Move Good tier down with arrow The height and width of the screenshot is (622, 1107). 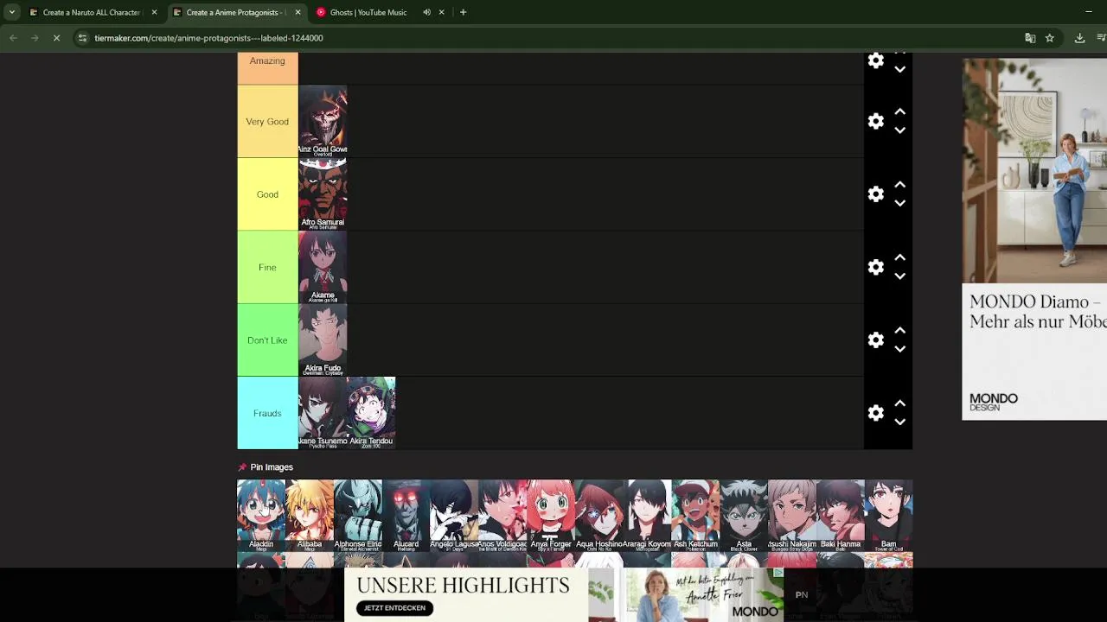click(899, 203)
